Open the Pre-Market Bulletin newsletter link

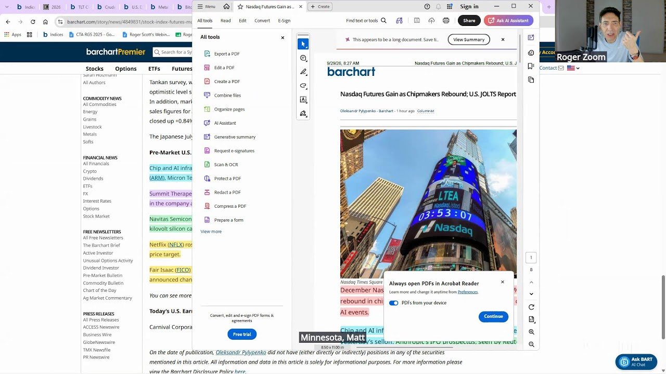103,275
